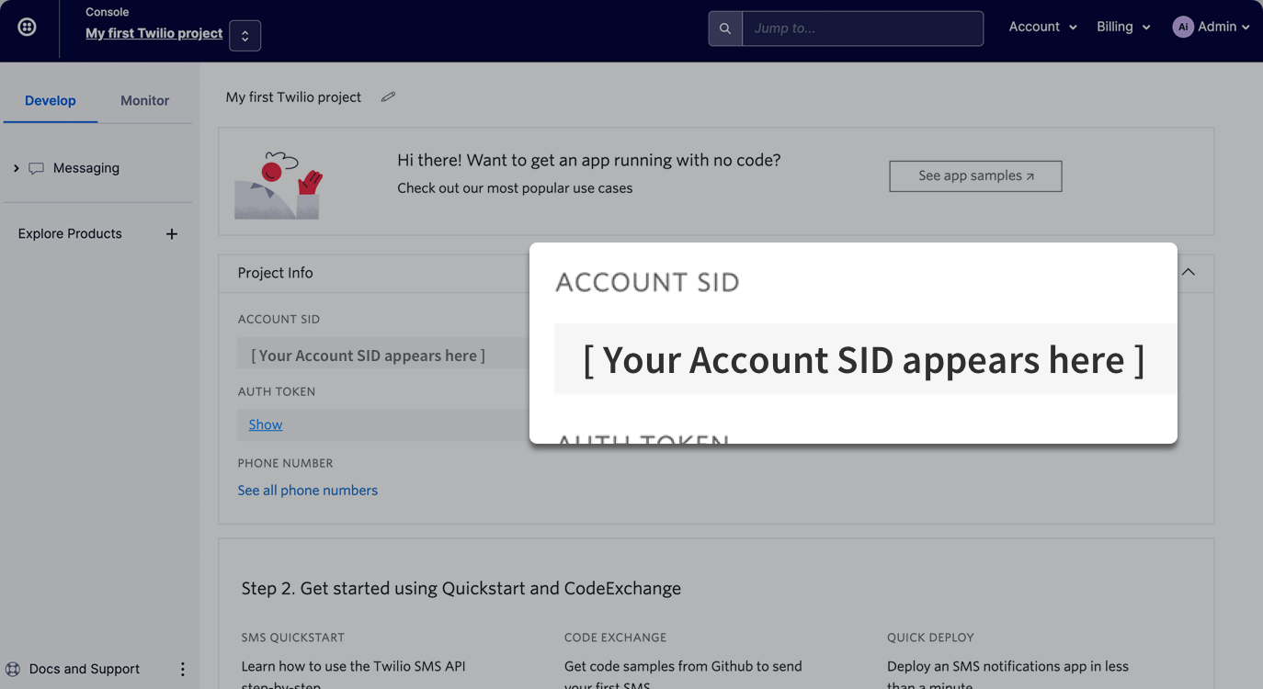Screen dimensions: 1263x689
Task: Reveal the auth token with Show
Action: click(x=266, y=424)
